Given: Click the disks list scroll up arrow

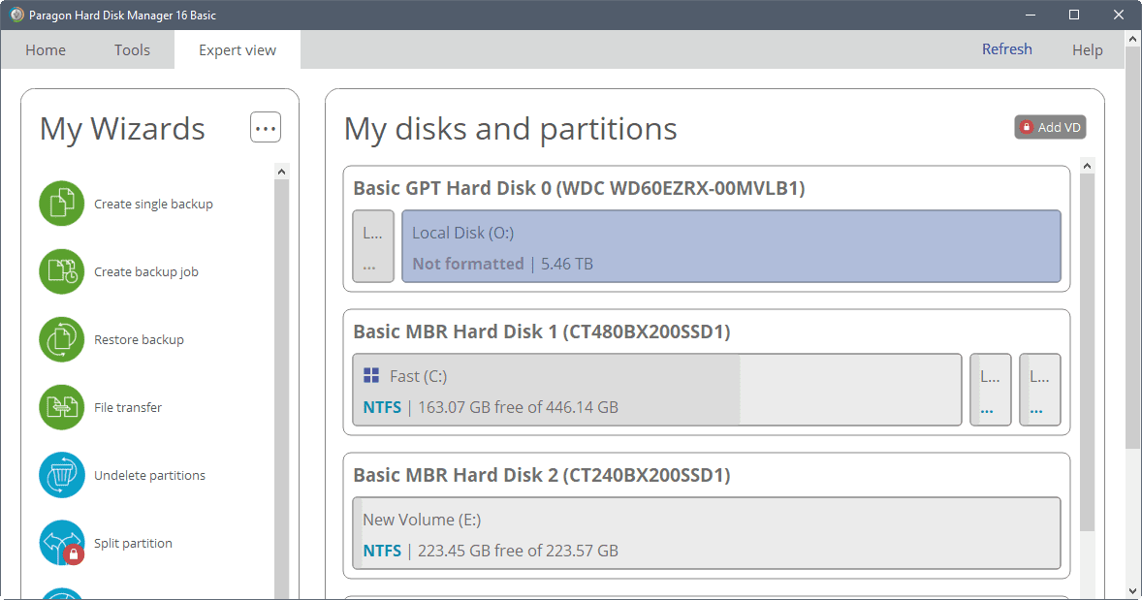Looking at the screenshot, I should coord(1087,166).
